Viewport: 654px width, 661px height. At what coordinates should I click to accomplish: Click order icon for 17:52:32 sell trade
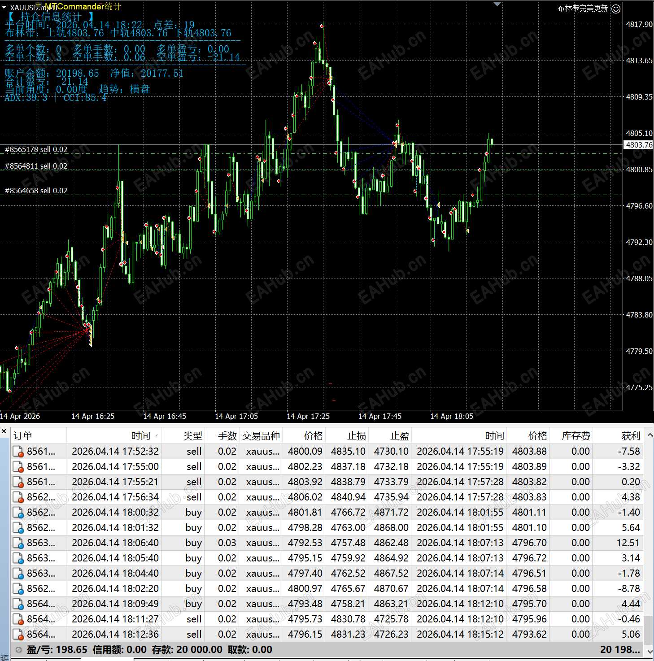coord(18,452)
